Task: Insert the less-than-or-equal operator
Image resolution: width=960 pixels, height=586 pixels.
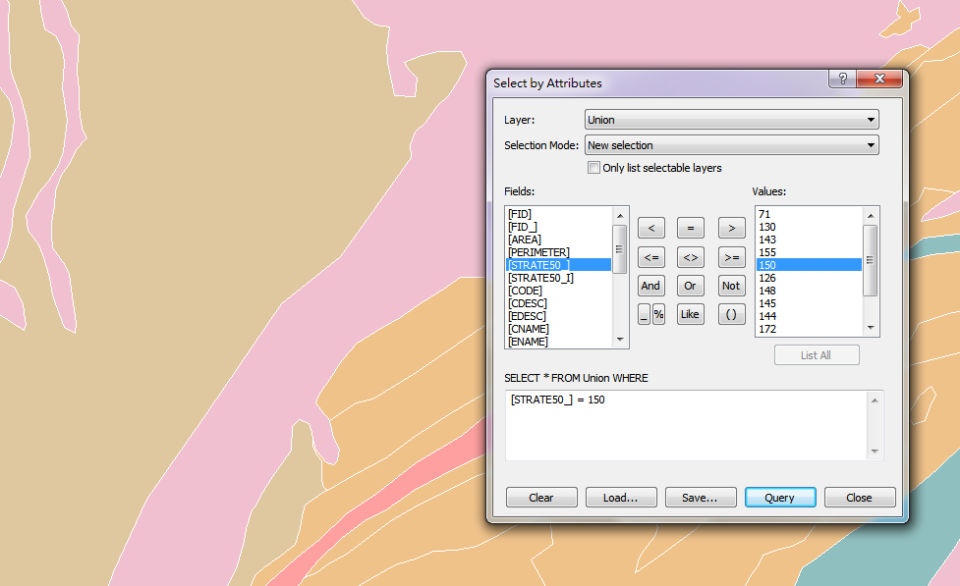Action: click(650, 257)
